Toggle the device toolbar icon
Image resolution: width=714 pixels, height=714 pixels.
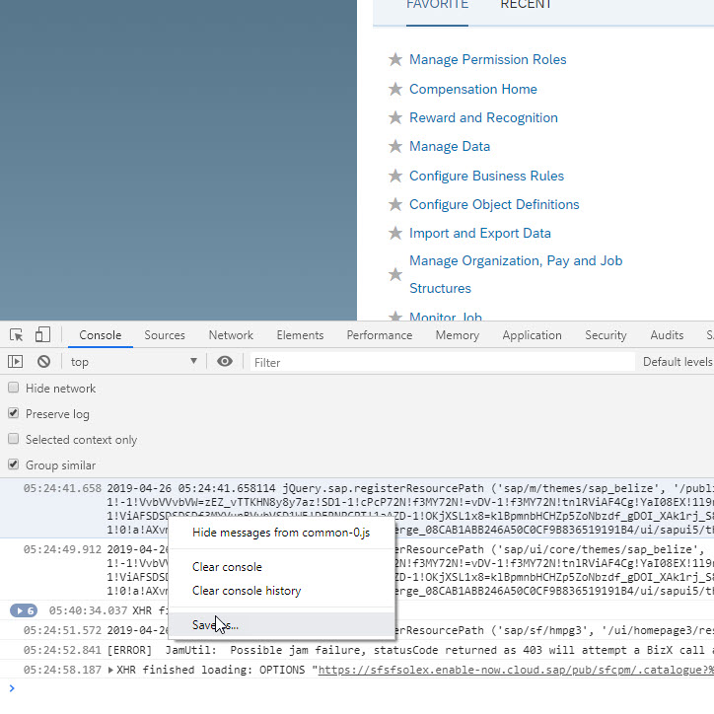(x=42, y=334)
